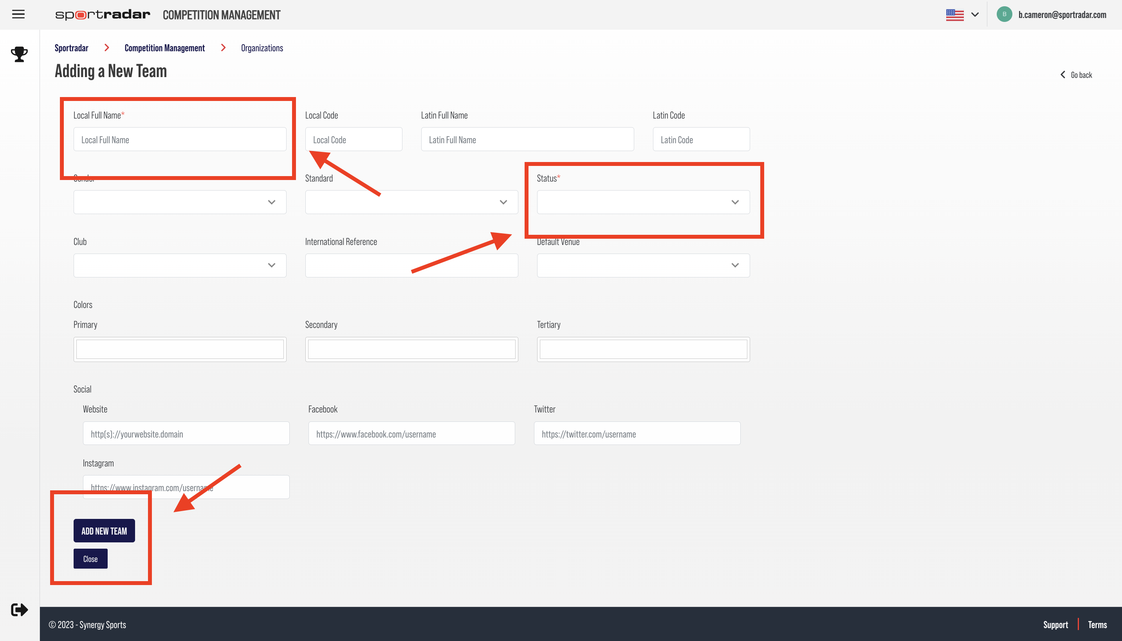Viewport: 1122px width, 641px height.
Task: Click the Close button
Action: pyautogui.click(x=90, y=559)
